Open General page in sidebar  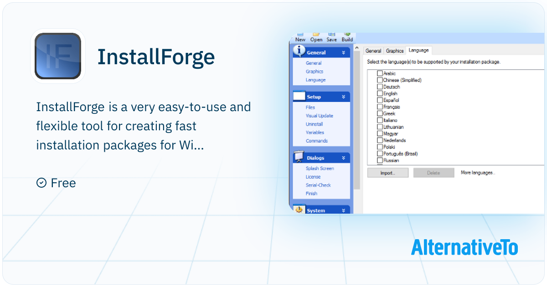coord(314,63)
